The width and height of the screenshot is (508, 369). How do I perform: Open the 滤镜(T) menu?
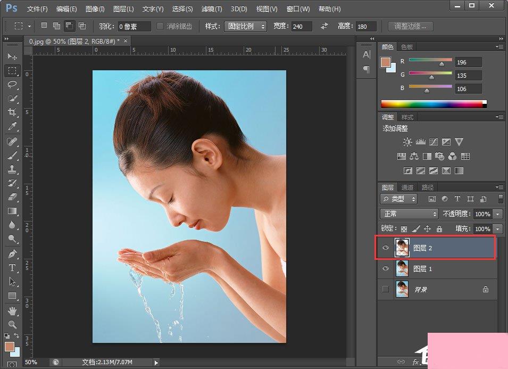click(x=212, y=9)
